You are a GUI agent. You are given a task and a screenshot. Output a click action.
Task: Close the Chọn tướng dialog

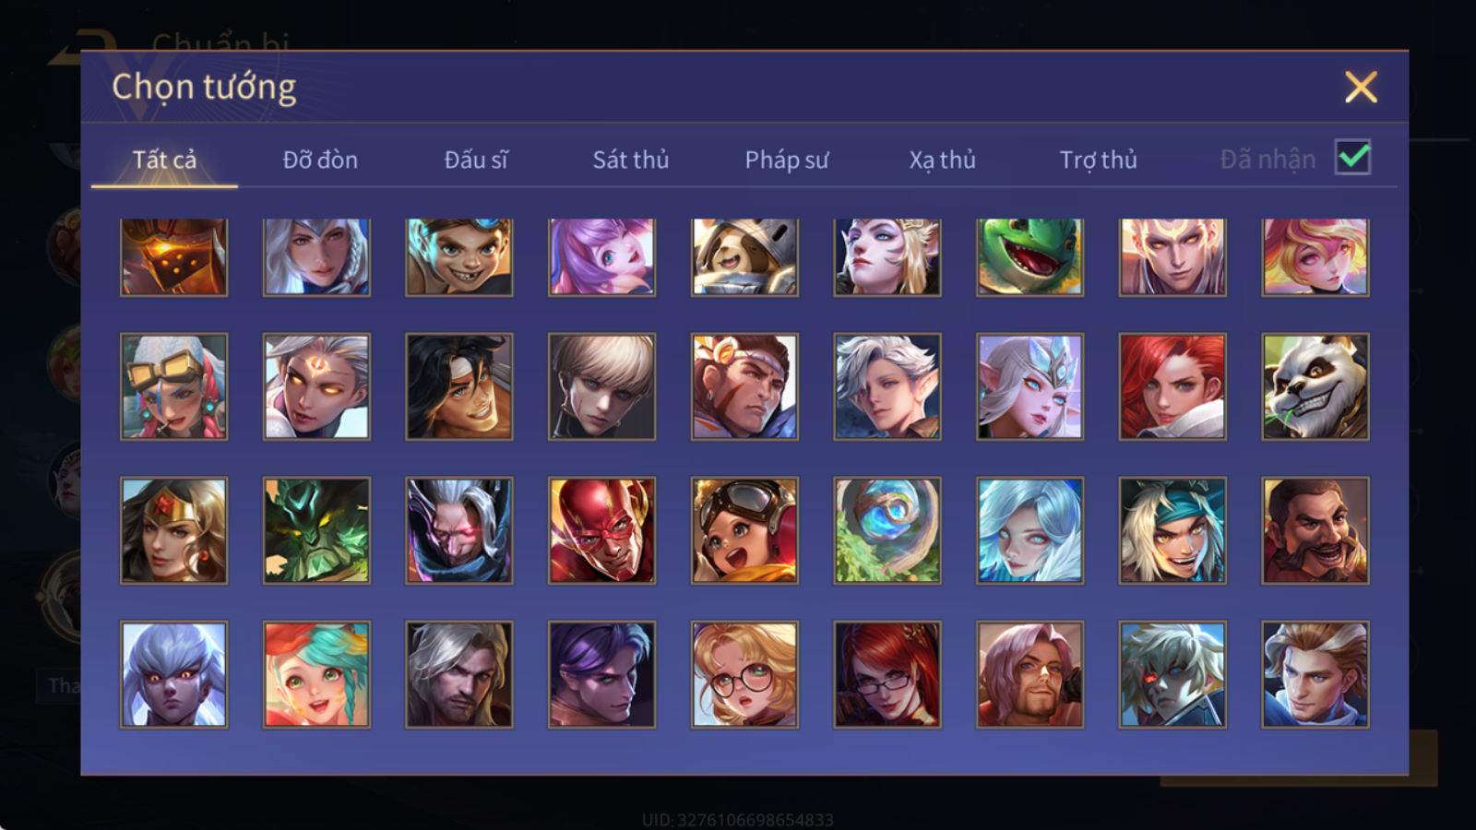(x=1361, y=87)
